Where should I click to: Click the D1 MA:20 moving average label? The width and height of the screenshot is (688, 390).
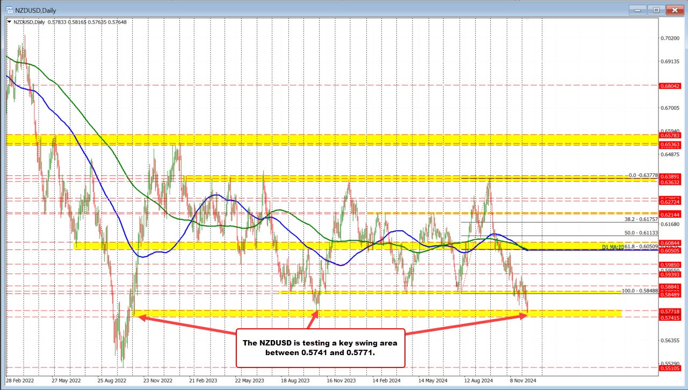611,247
